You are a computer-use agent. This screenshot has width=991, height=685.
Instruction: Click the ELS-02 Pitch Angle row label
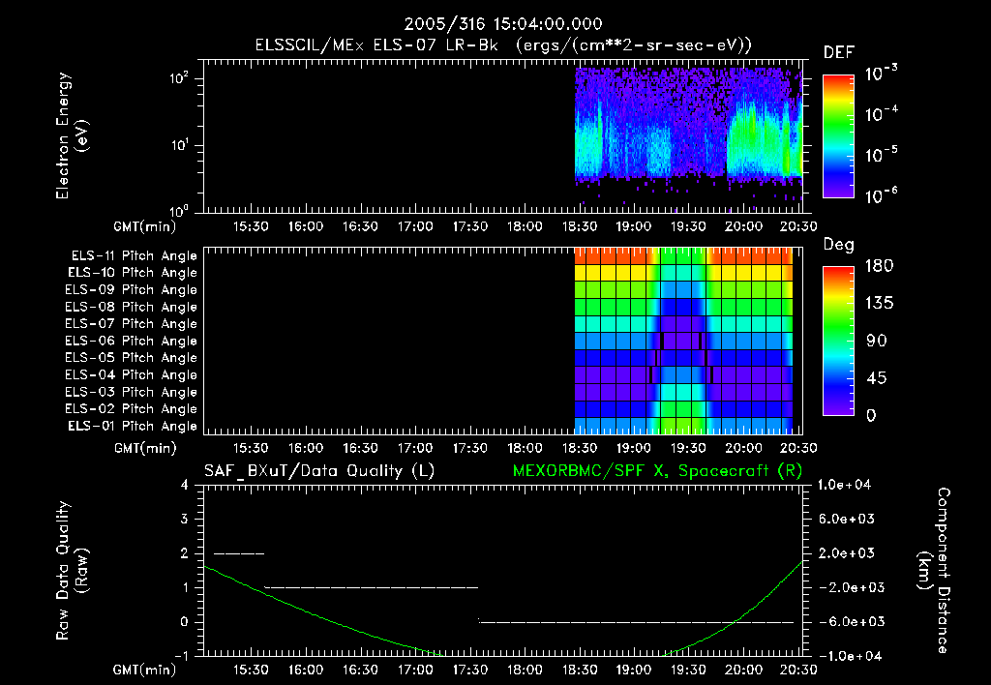coord(132,409)
